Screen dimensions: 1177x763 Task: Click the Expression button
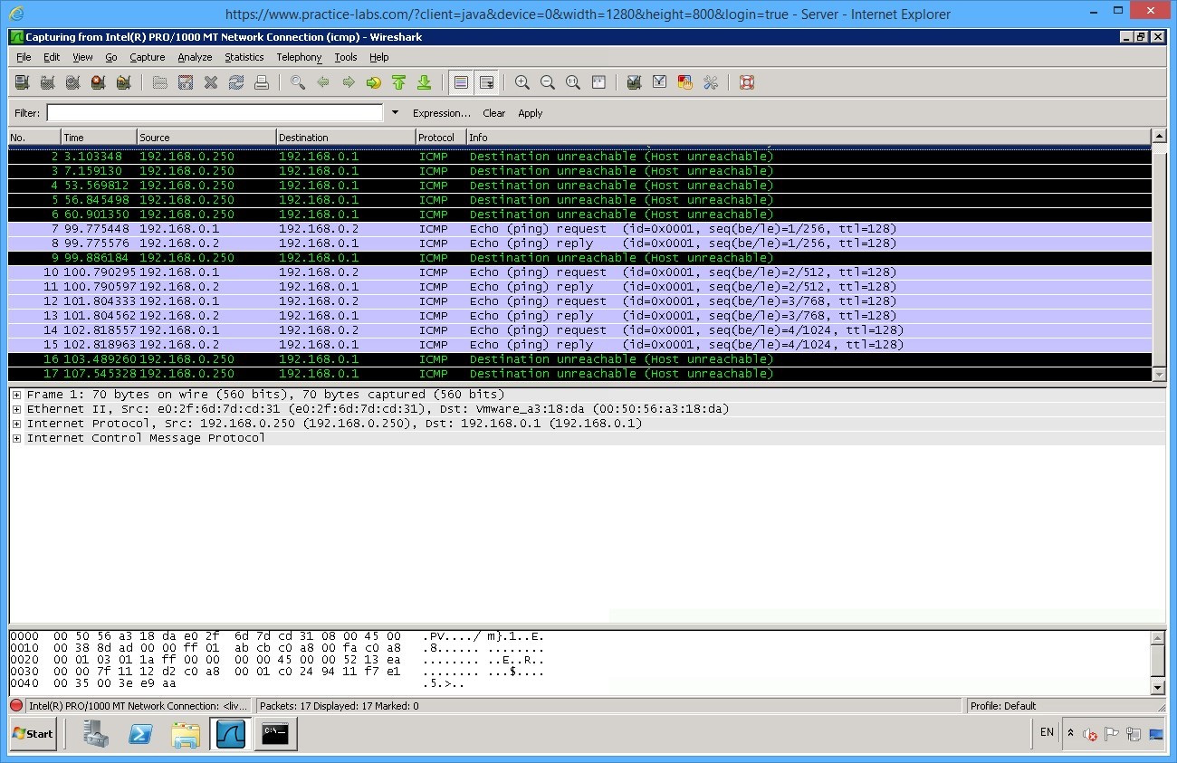(441, 112)
